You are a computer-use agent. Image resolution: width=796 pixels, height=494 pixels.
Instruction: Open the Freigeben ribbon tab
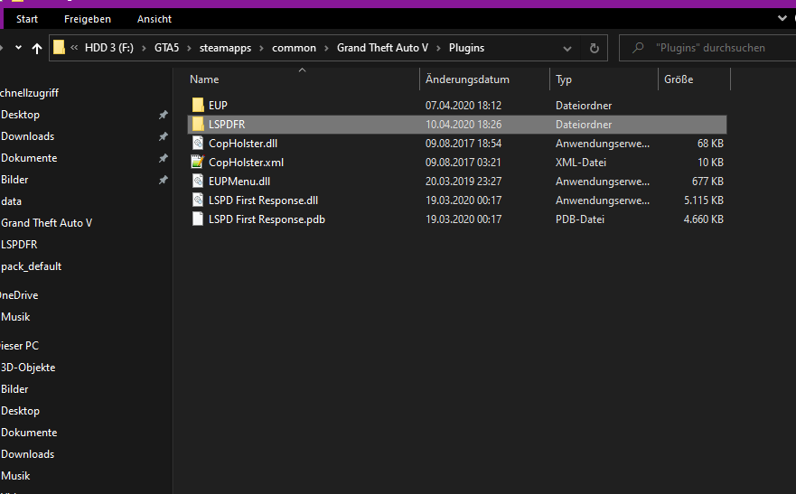point(88,19)
